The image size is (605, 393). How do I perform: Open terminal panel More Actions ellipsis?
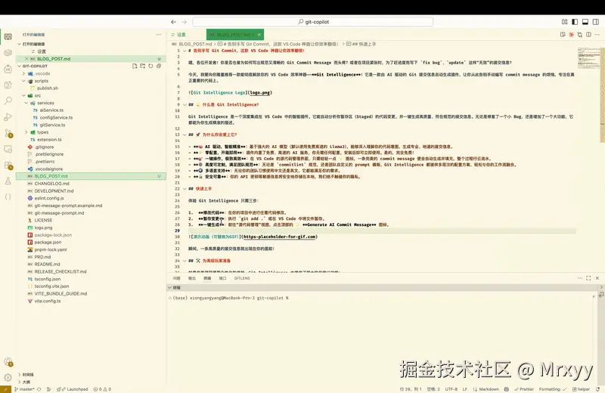tap(580, 278)
